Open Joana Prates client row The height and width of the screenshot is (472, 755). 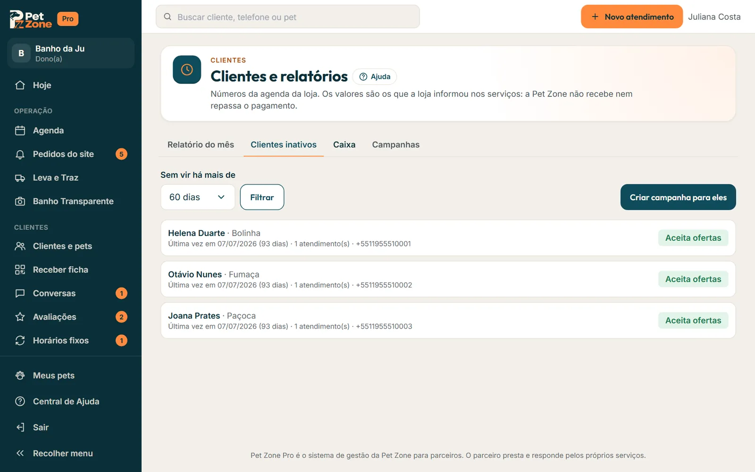click(448, 320)
